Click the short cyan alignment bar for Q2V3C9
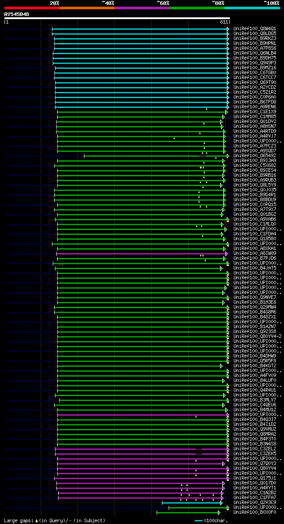 192,503
